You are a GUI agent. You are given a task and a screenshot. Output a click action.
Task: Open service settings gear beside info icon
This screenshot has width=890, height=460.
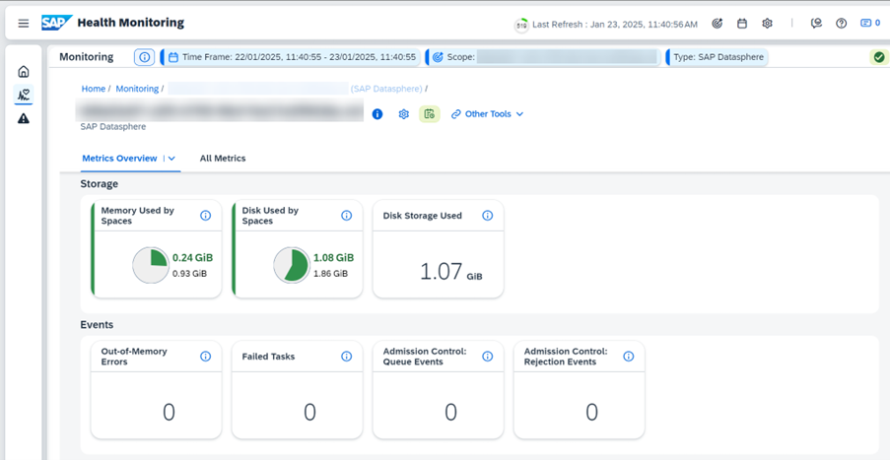pyautogui.click(x=403, y=114)
